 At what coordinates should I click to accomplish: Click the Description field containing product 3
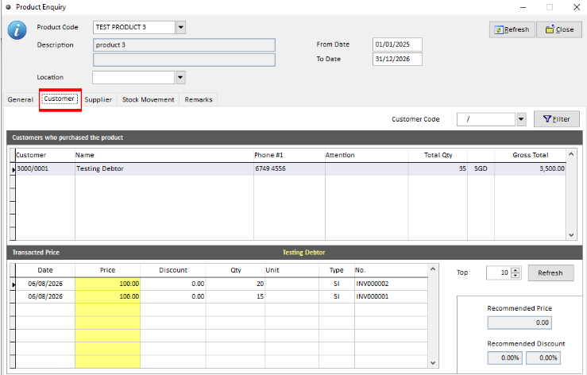(x=183, y=45)
